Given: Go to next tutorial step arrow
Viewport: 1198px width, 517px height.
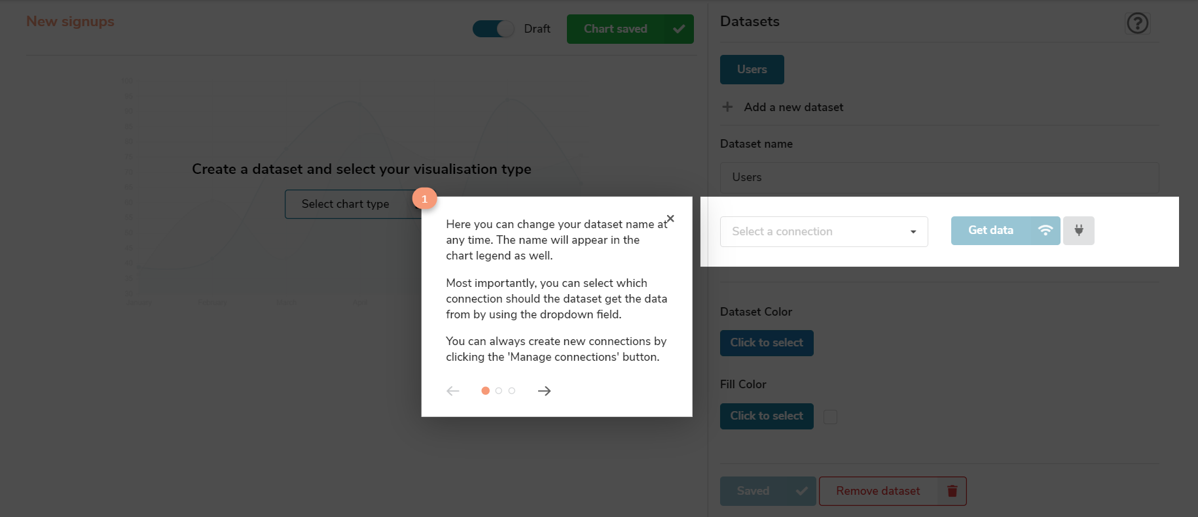Looking at the screenshot, I should [x=544, y=391].
